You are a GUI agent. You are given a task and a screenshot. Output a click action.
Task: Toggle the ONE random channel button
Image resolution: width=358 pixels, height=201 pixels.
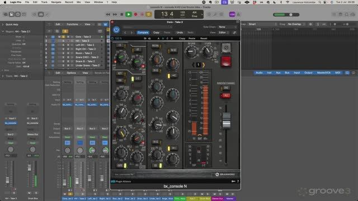[x=225, y=88]
